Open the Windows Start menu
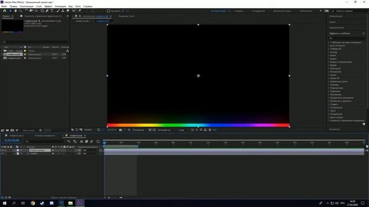Viewport: 369px width, 207px height. [5, 203]
